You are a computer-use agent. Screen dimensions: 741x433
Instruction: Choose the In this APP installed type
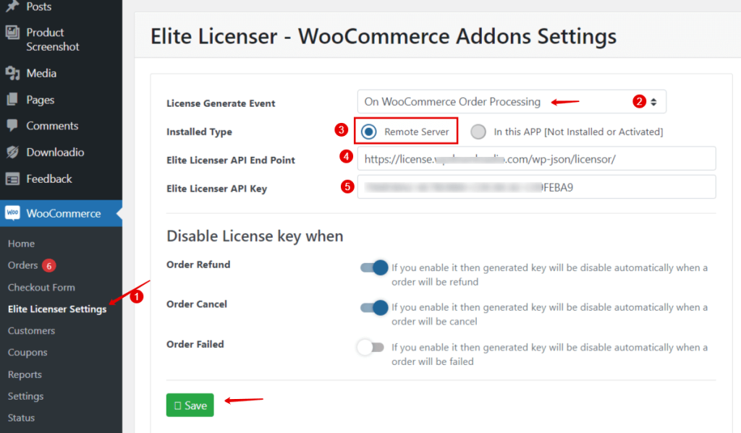click(478, 131)
